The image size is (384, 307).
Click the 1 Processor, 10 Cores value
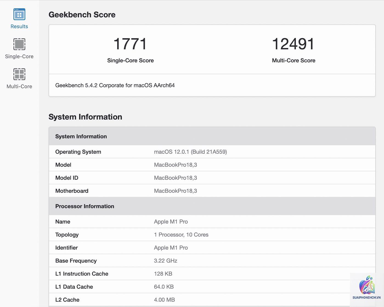pos(181,235)
